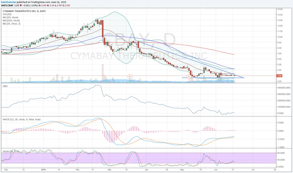
Task: Click the MA (50, close) indicator label
Action: 10,17
